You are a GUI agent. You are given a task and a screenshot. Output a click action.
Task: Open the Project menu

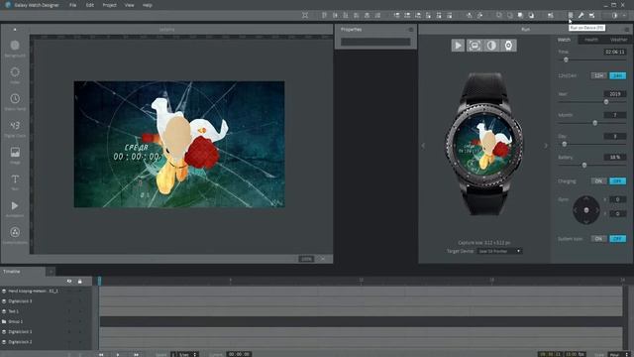click(x=109, y=5)
